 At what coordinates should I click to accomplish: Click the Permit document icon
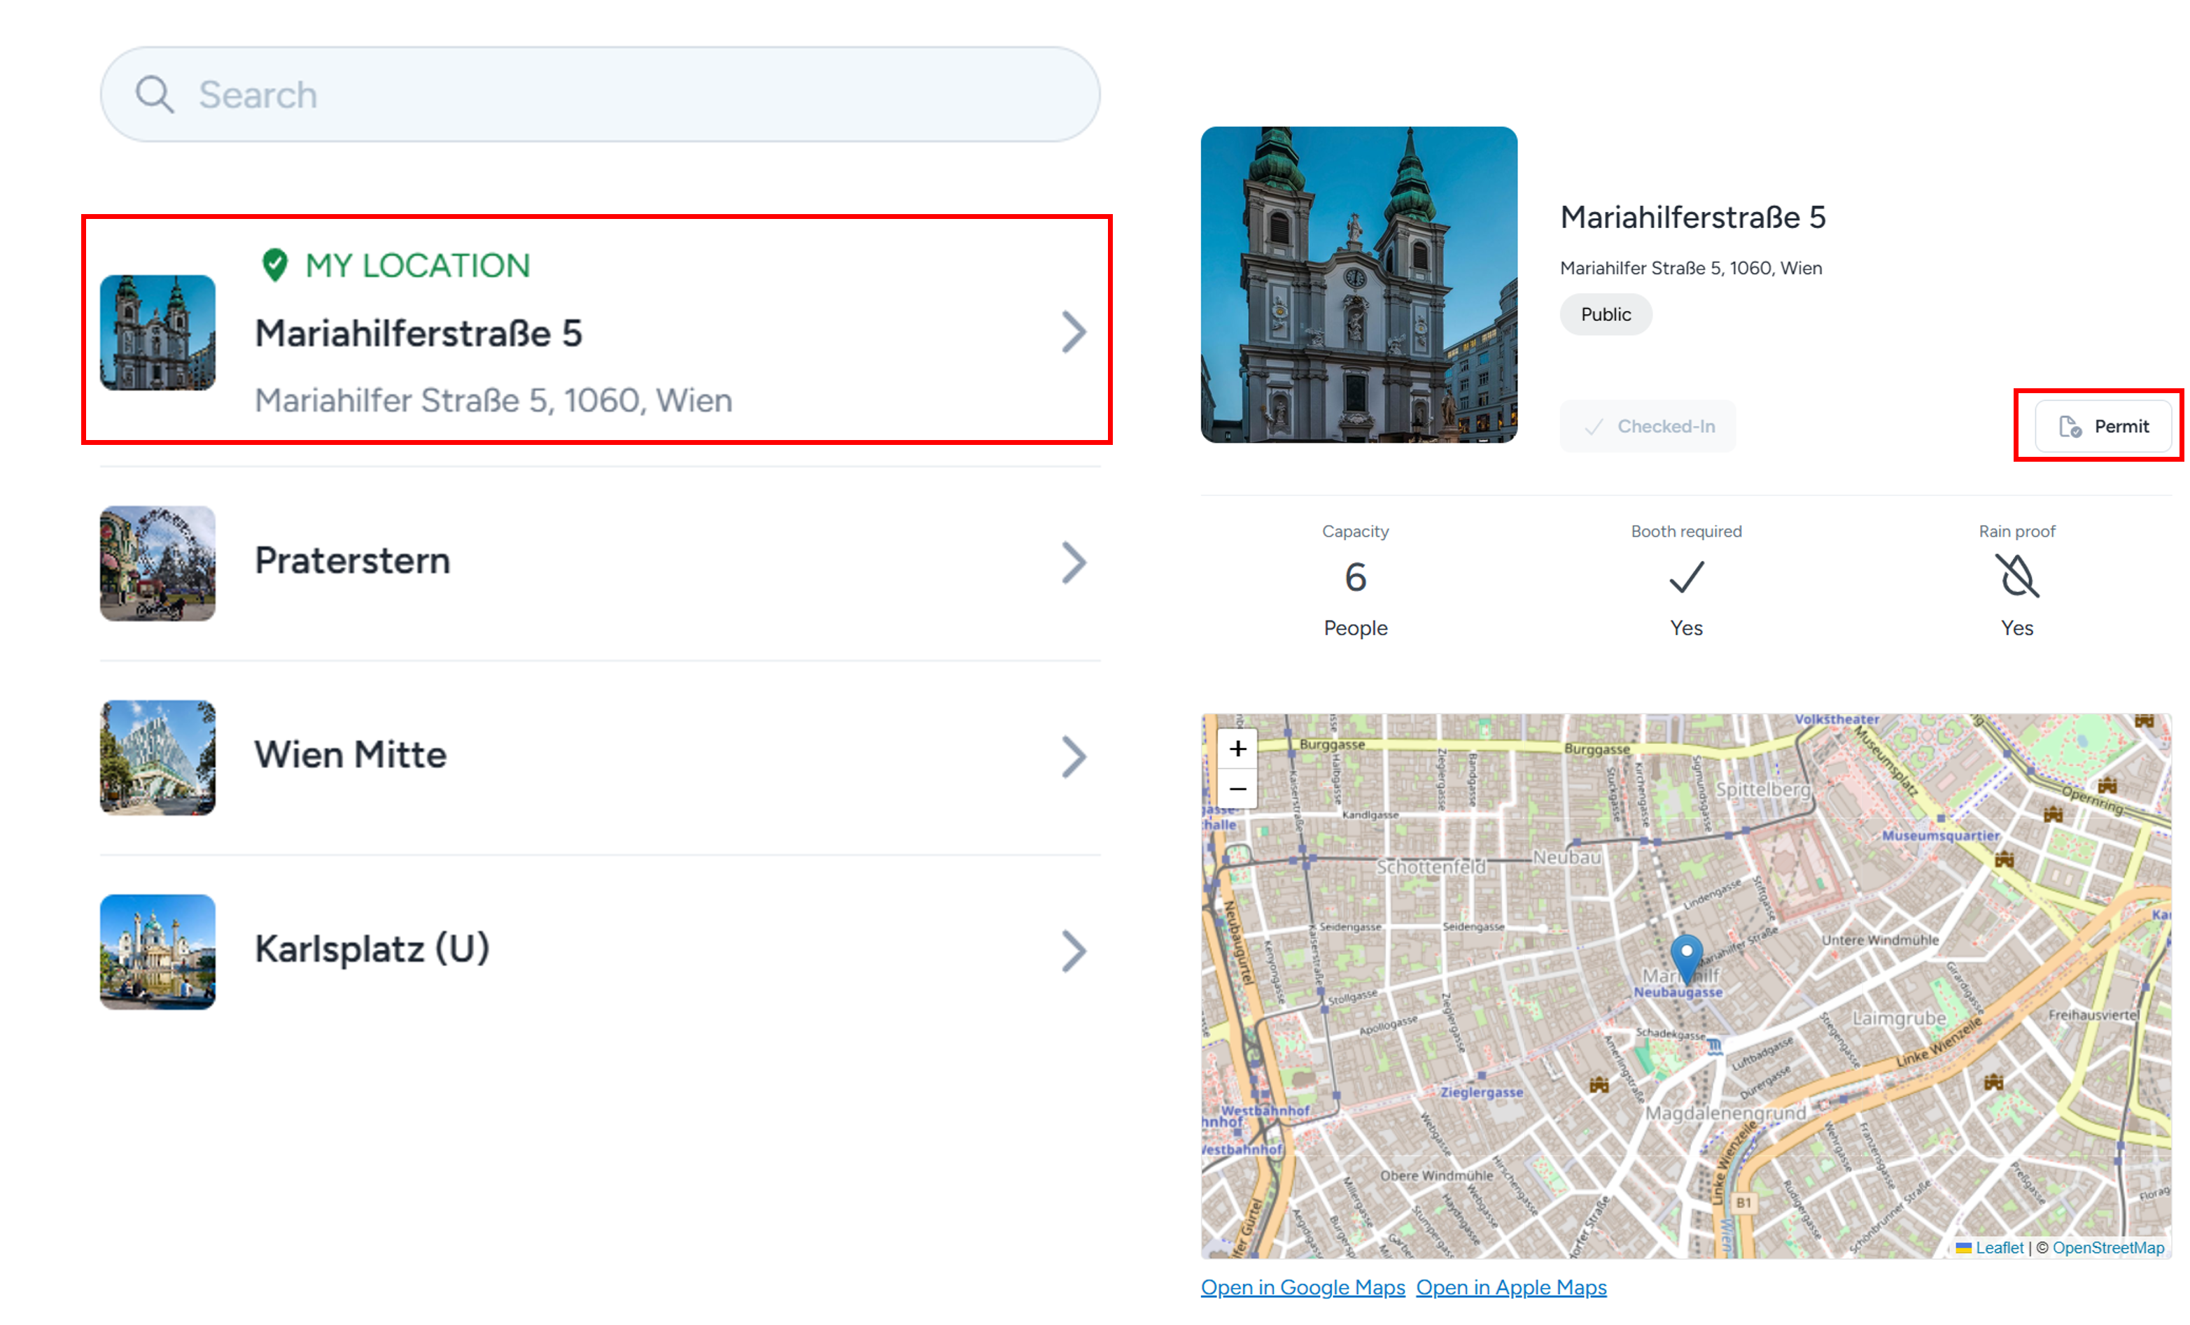pyautogui.click(x=2070, y=427)
